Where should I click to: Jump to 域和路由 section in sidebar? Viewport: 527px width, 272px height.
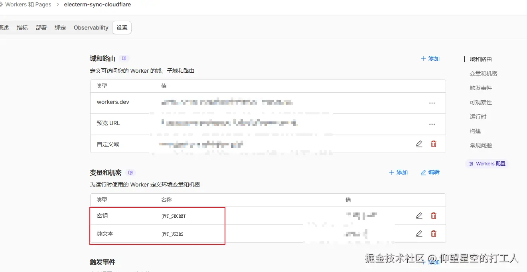[x=481, y=59]
